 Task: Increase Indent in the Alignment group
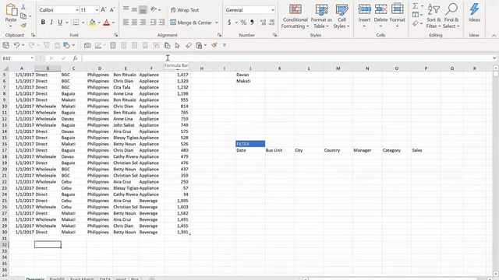[161, 23]
